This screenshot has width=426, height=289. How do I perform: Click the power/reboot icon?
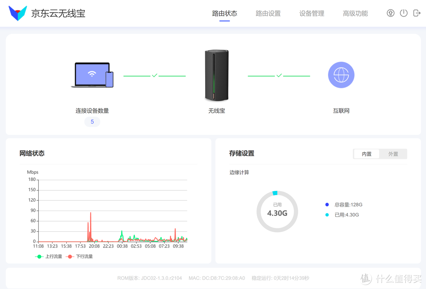[x=404, y=13]
